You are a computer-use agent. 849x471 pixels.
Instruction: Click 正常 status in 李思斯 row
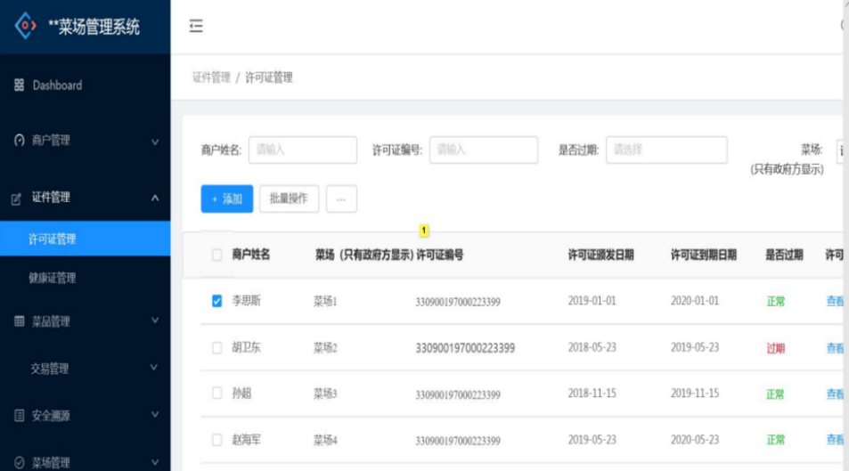[x=775, y=301]
